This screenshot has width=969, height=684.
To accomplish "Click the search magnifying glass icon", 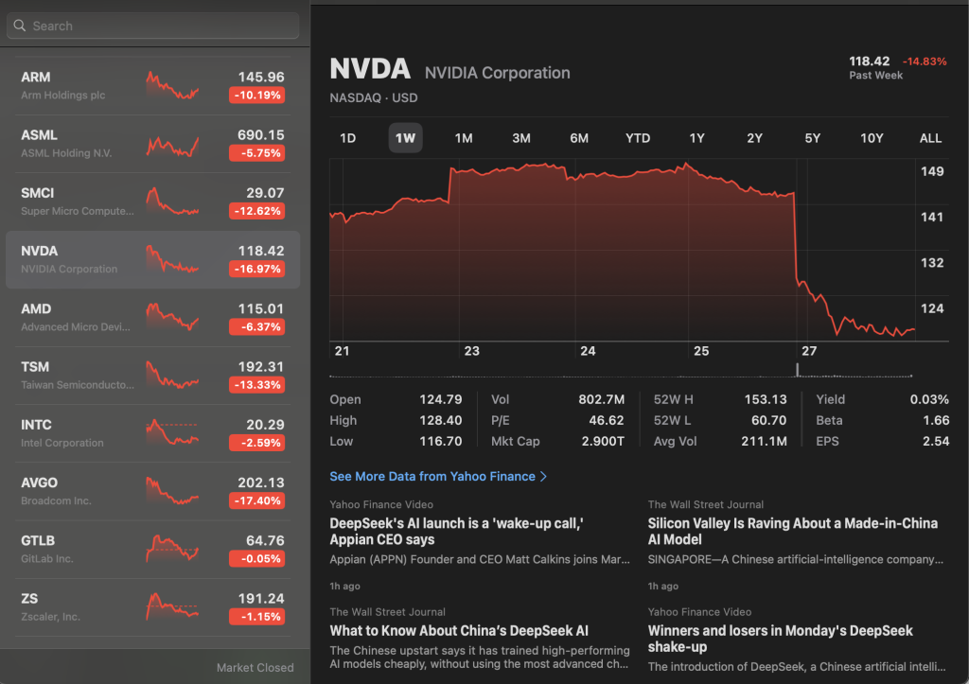I will tap(20, 25).
